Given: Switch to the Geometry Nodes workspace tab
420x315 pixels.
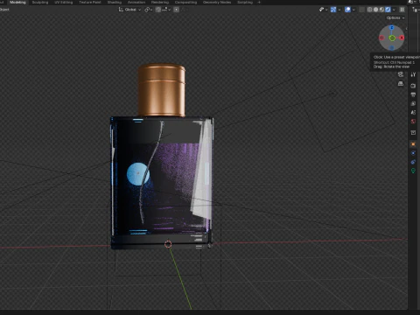Looking at the screenshot, I should pos(217,3).
